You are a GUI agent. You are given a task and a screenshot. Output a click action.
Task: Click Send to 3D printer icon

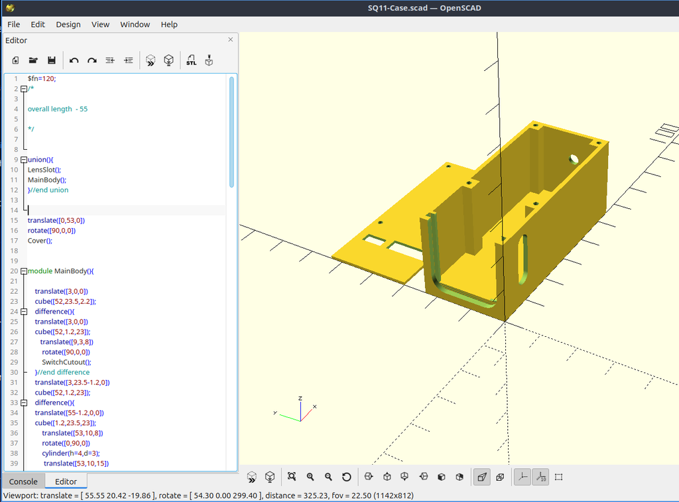[209, 60]
